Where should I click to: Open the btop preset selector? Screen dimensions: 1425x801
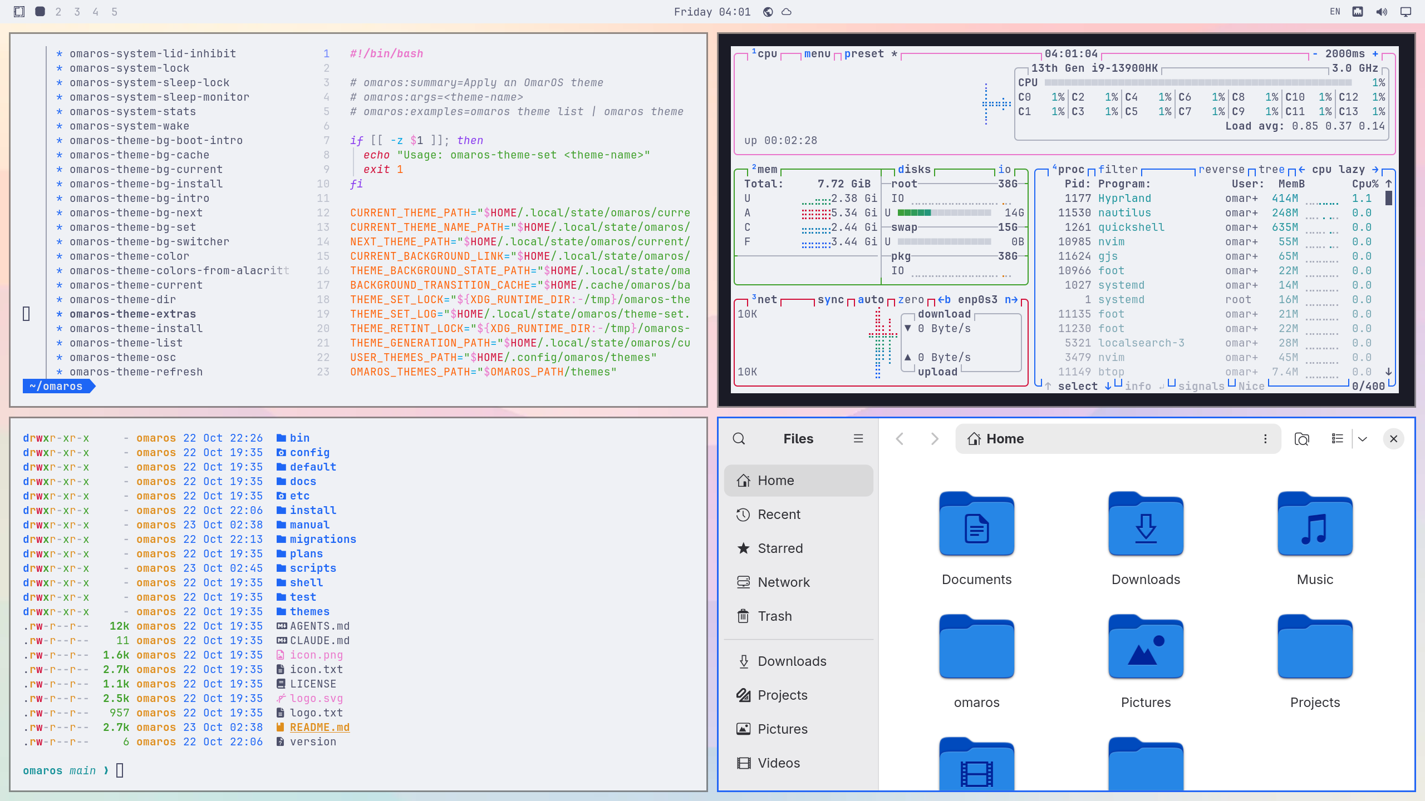[864, 53]
